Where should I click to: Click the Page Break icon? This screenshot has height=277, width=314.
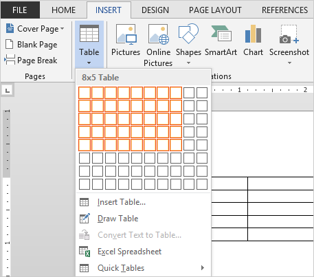click(10, 60)
